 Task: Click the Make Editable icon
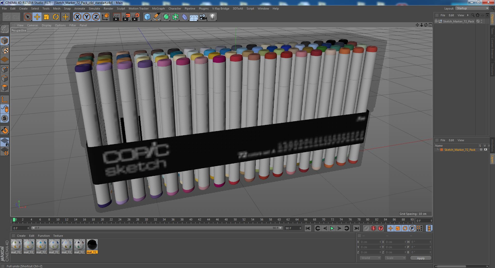(5, 29)
